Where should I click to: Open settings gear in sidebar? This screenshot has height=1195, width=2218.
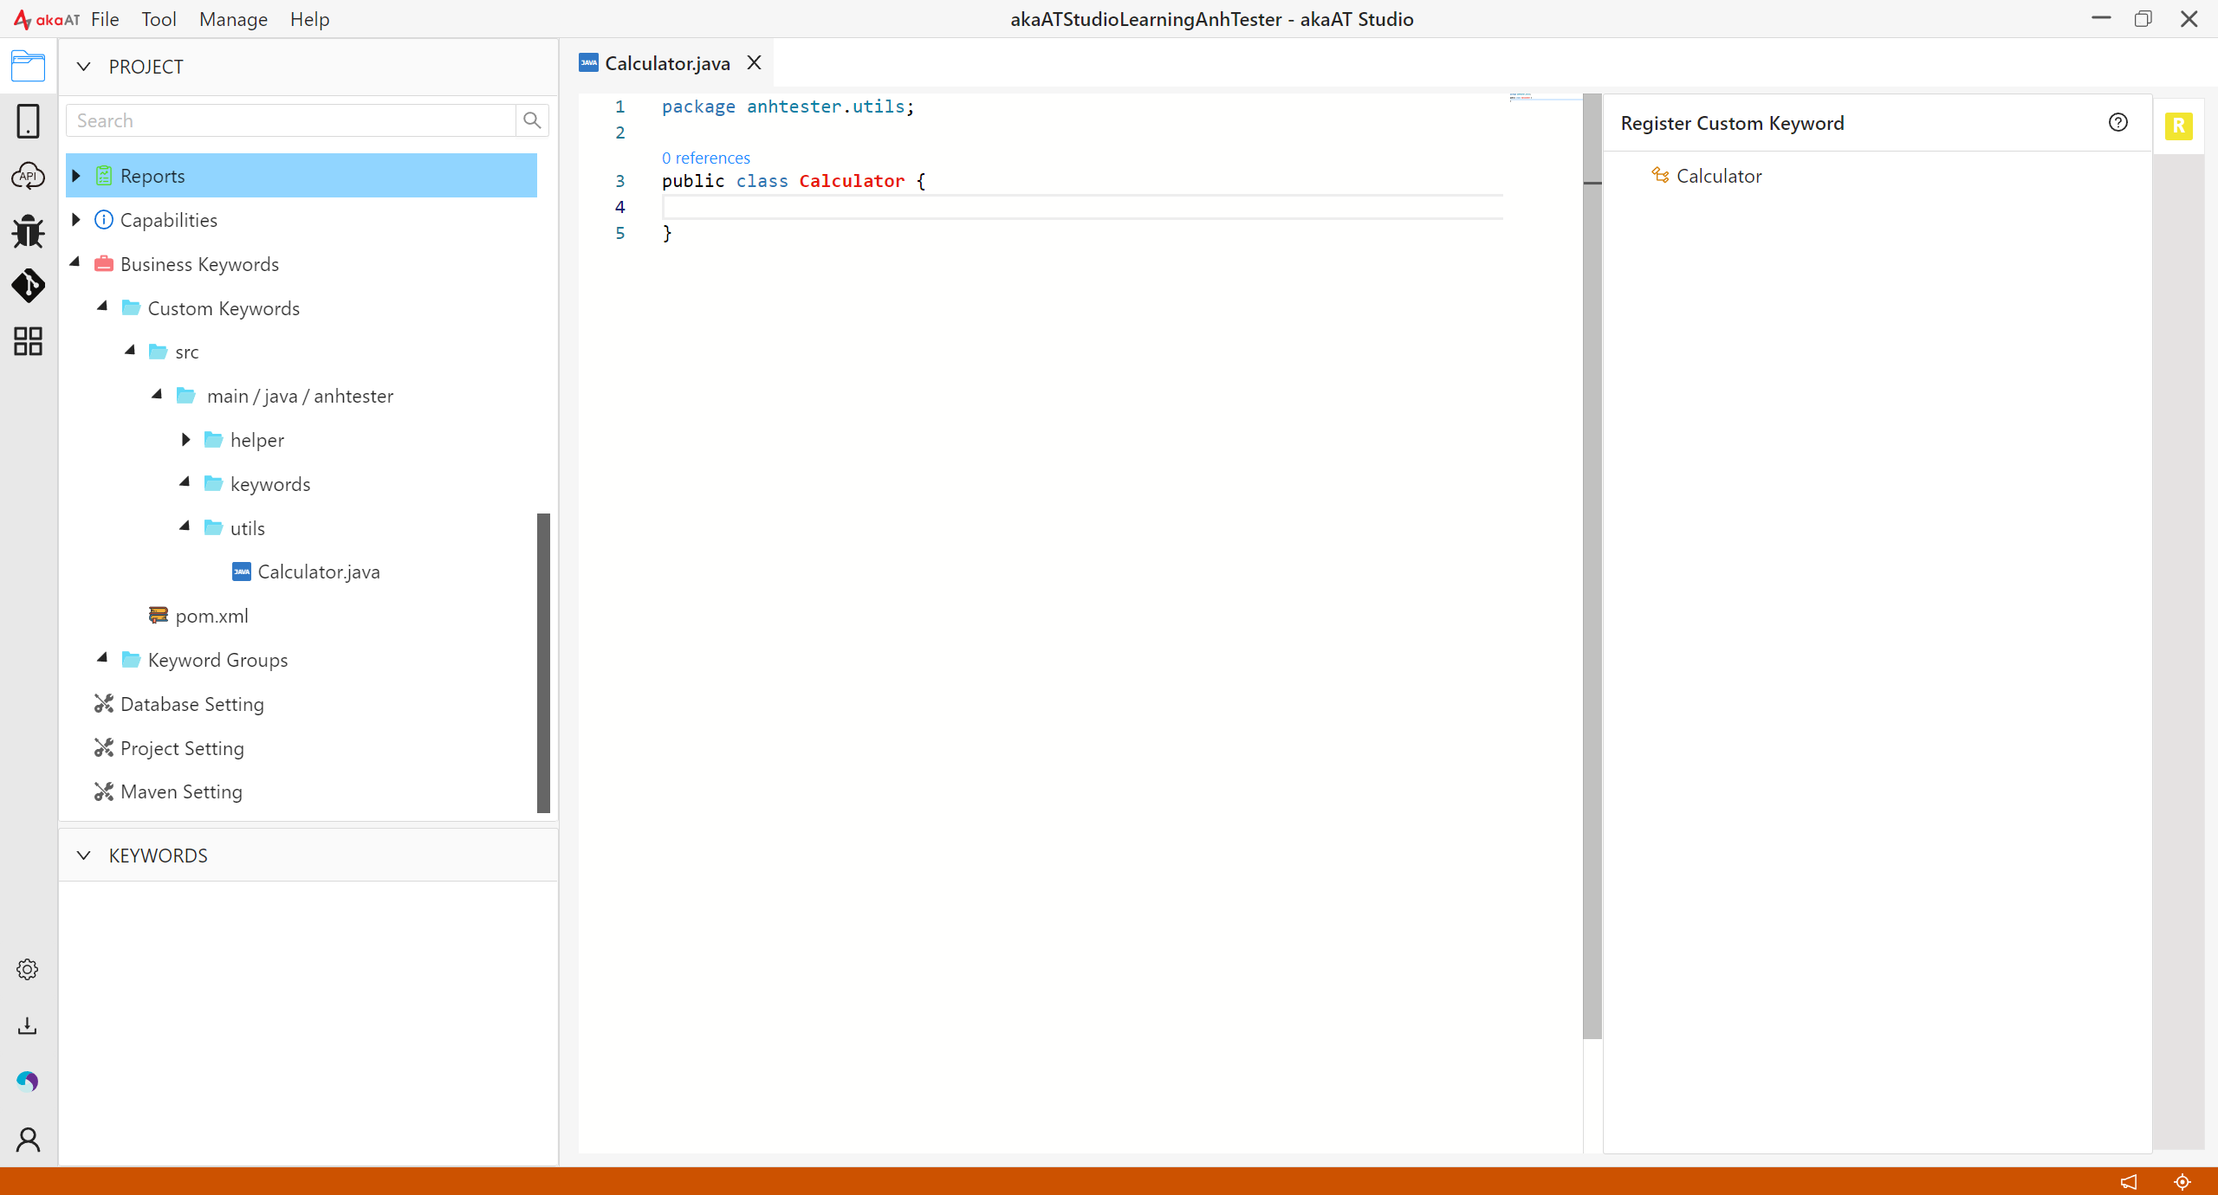[28, 969]
